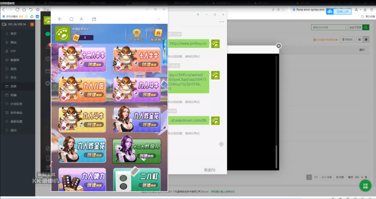Create a 九人牌九 room
The width and height of the screenshot is (376, 199).
[94, 185]
